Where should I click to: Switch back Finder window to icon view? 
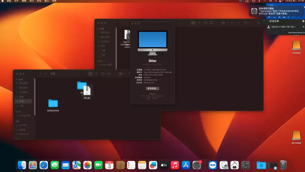click(193, 23)
